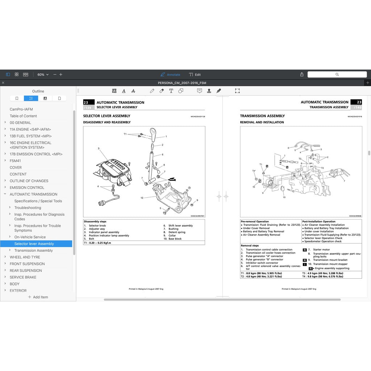Screen dimensions: 371x371
Task: Click the share icon in toolbar
Action: coord(302,75)
